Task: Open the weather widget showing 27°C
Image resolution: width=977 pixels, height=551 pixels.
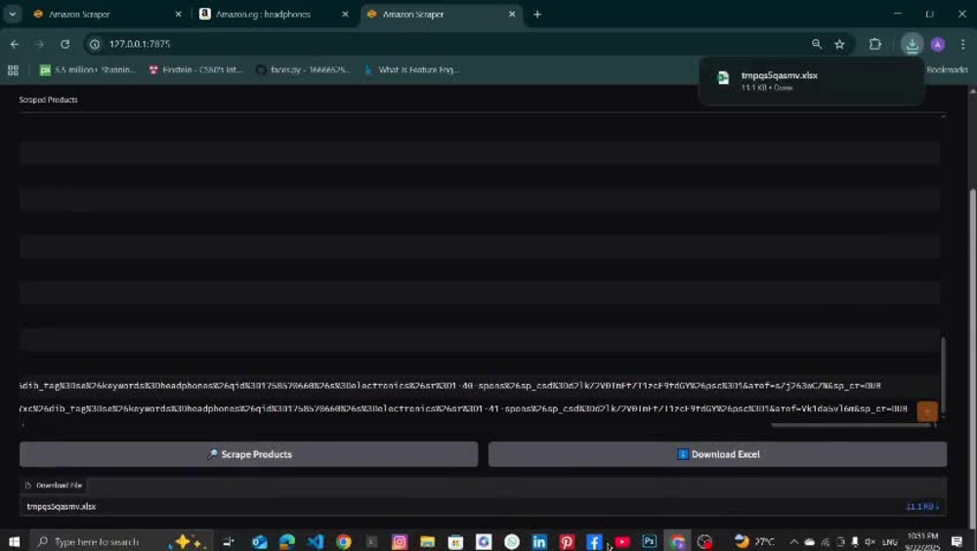Action: pyautogui.click(x=754, y=541)
